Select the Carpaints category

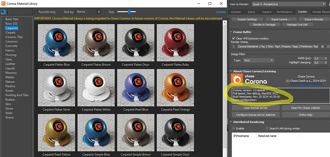click(x=12, y=28)
